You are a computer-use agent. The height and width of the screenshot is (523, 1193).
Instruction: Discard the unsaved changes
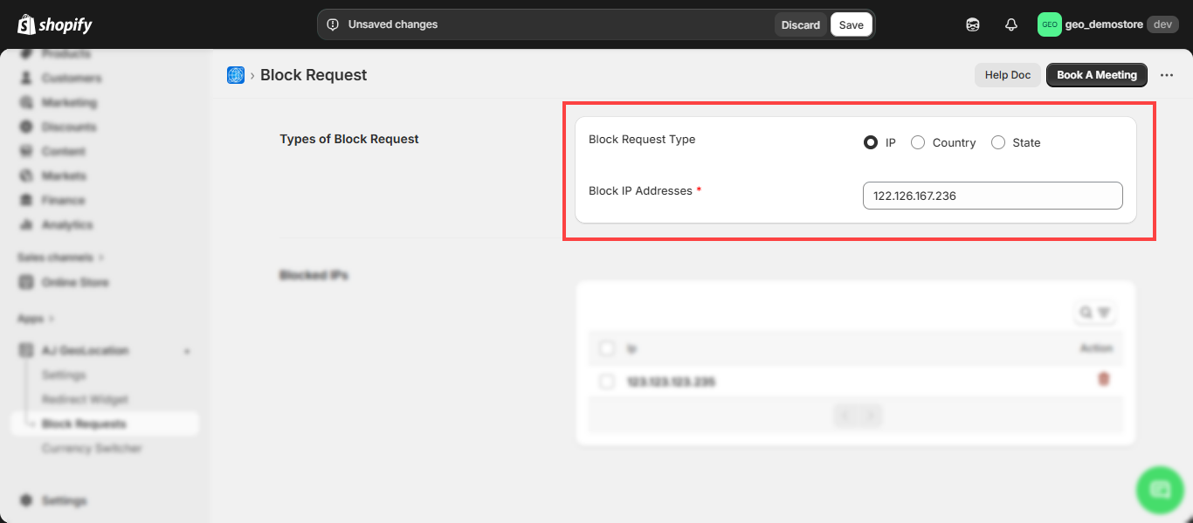pyautogui.click(x=800, y=24)
